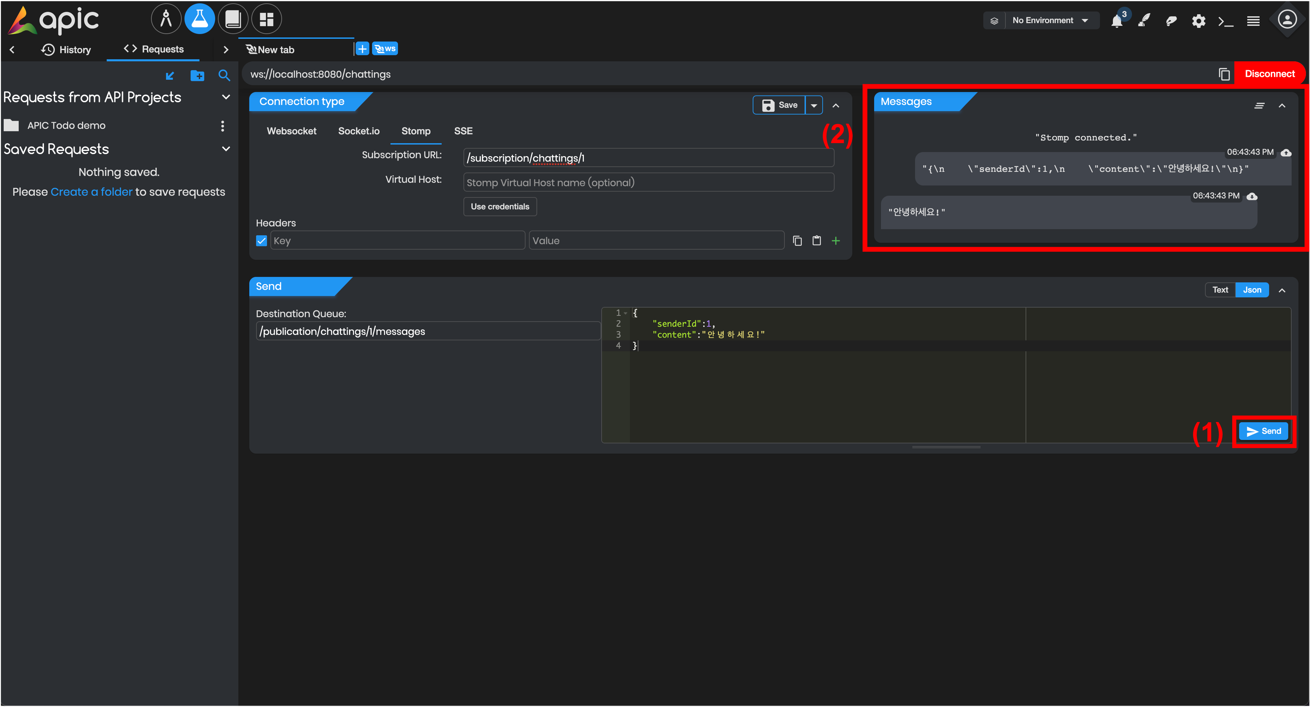The width and height of the screenshot is (1310, 707).
Task: Collapse the Saved Requests section
Action: (x=226, y=149)
